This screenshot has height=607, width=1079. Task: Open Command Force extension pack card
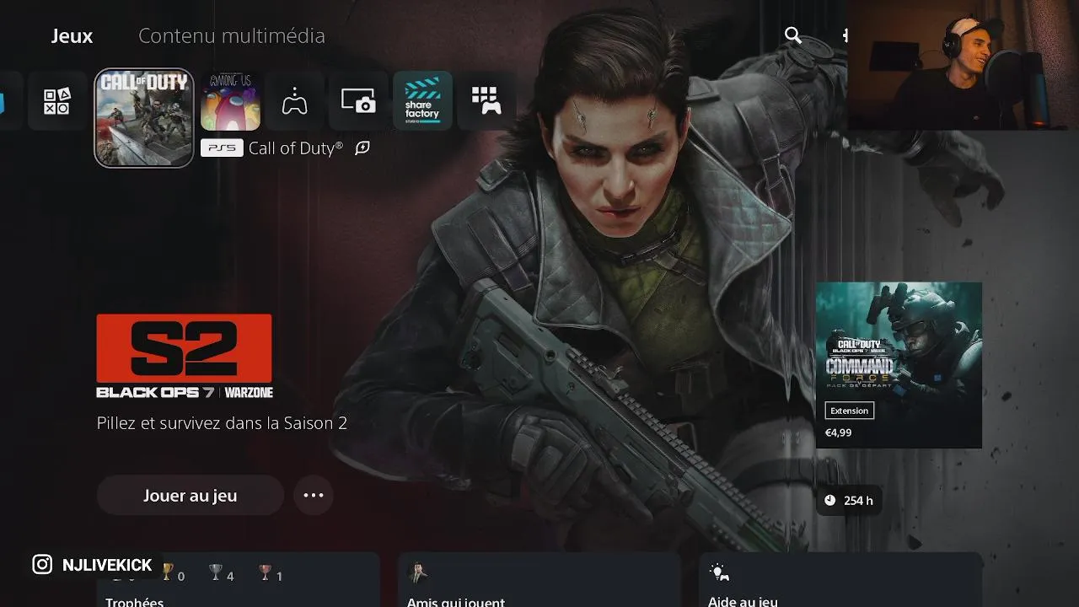(x=899, y=365)
